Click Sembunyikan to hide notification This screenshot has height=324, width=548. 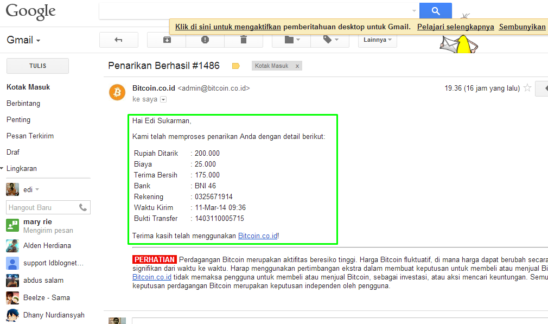[522, 27]
